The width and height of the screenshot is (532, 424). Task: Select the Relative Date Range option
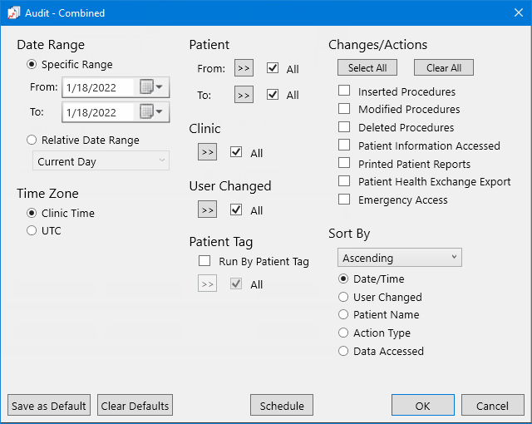pyautogui.click(x=32, y=140)
